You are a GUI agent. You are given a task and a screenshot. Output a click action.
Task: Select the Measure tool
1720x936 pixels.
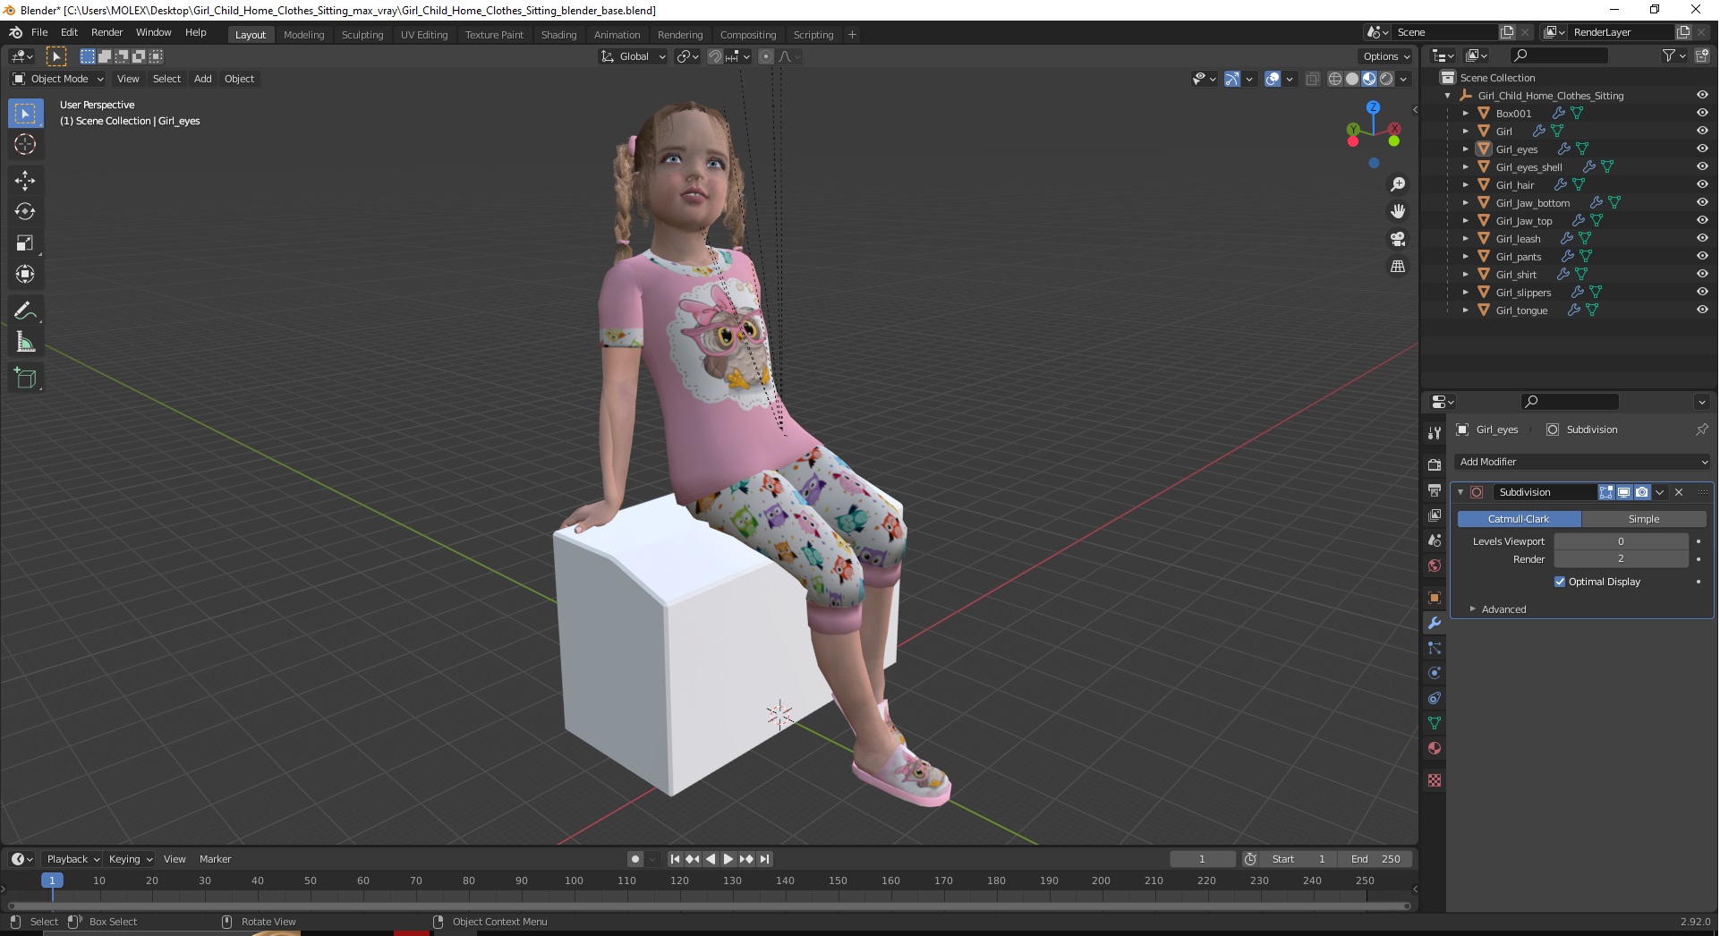(25, 343)
